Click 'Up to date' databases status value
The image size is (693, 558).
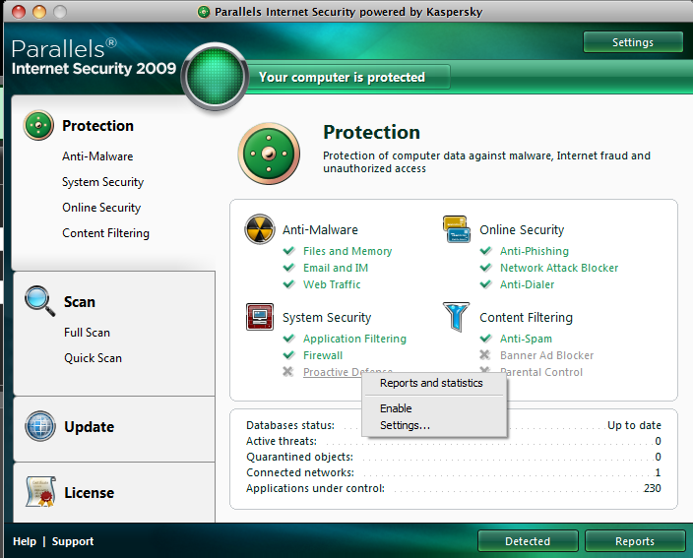tap(634, 425)
